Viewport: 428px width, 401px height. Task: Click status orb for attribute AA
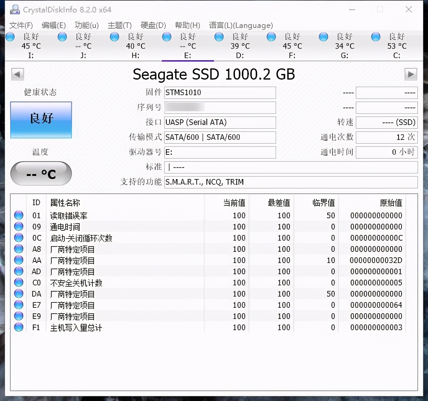[x=19, y=260]
